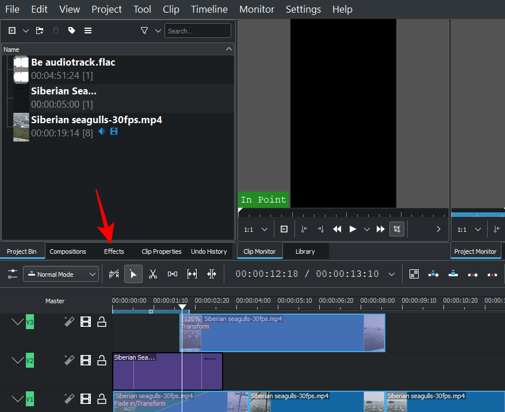
Task: Open the bin hamburger options menu
Action: [88, 30]
